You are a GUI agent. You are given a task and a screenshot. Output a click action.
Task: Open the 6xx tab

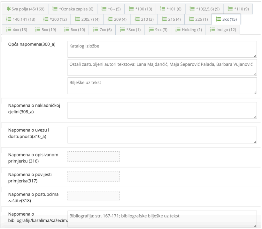[74, 30]
